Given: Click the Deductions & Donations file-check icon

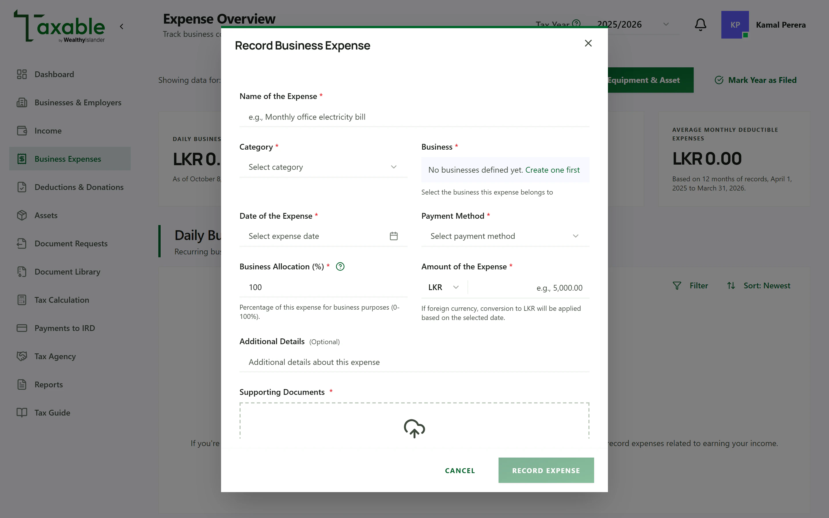Looking at the screenshot, I should 22,187.
